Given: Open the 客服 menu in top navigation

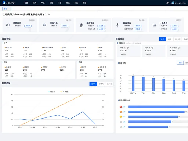Looking at the screenshot, I should pos(84,3).
